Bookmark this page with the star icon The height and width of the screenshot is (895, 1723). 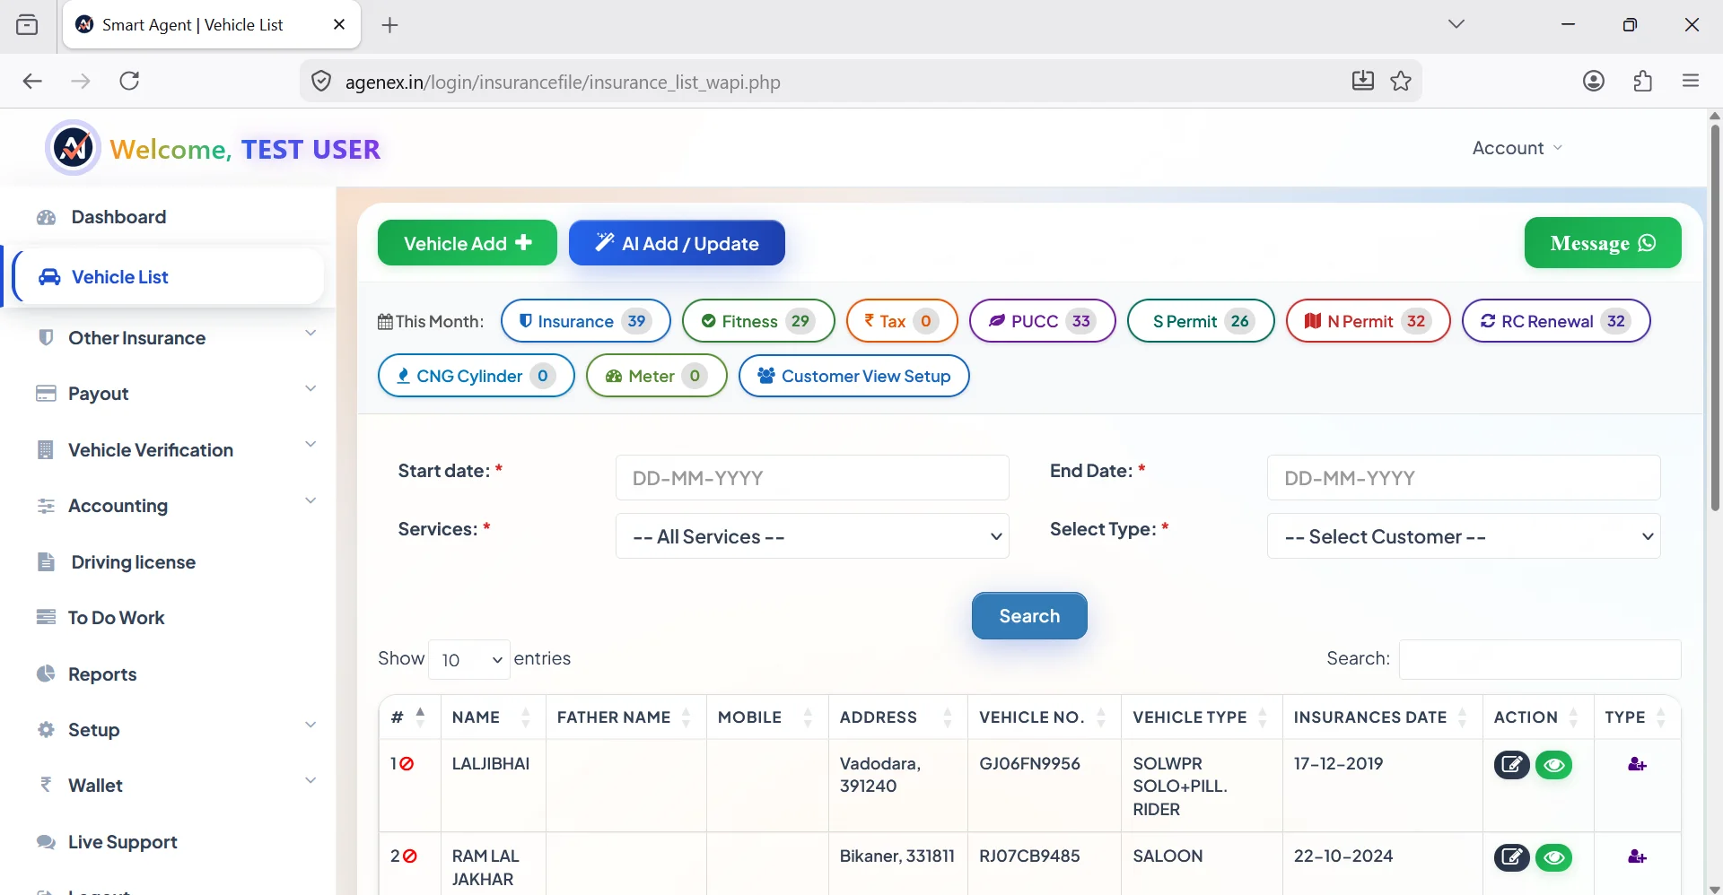pos(1401,82)
